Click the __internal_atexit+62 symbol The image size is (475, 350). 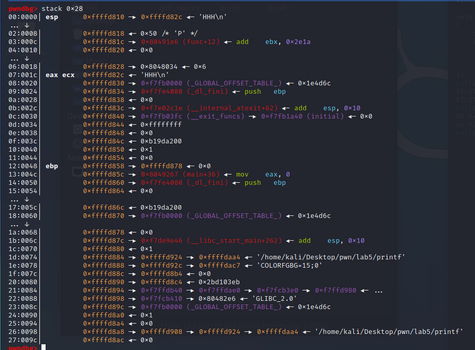[233, 108]
